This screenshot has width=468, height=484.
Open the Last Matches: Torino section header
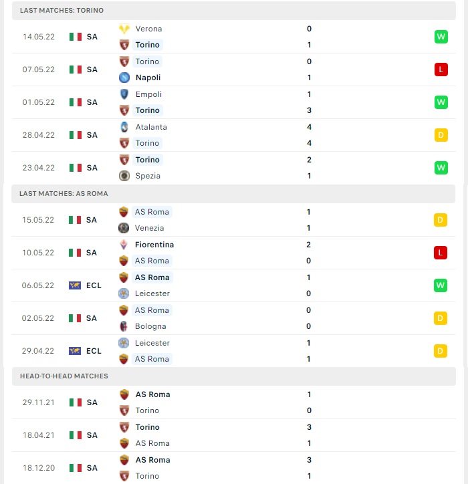(x=234, y=11)
